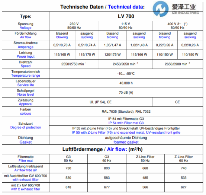Viewport: 206px width, 195px height.
Task: Click free air flow value '740'
Action: tap(184, 168)
